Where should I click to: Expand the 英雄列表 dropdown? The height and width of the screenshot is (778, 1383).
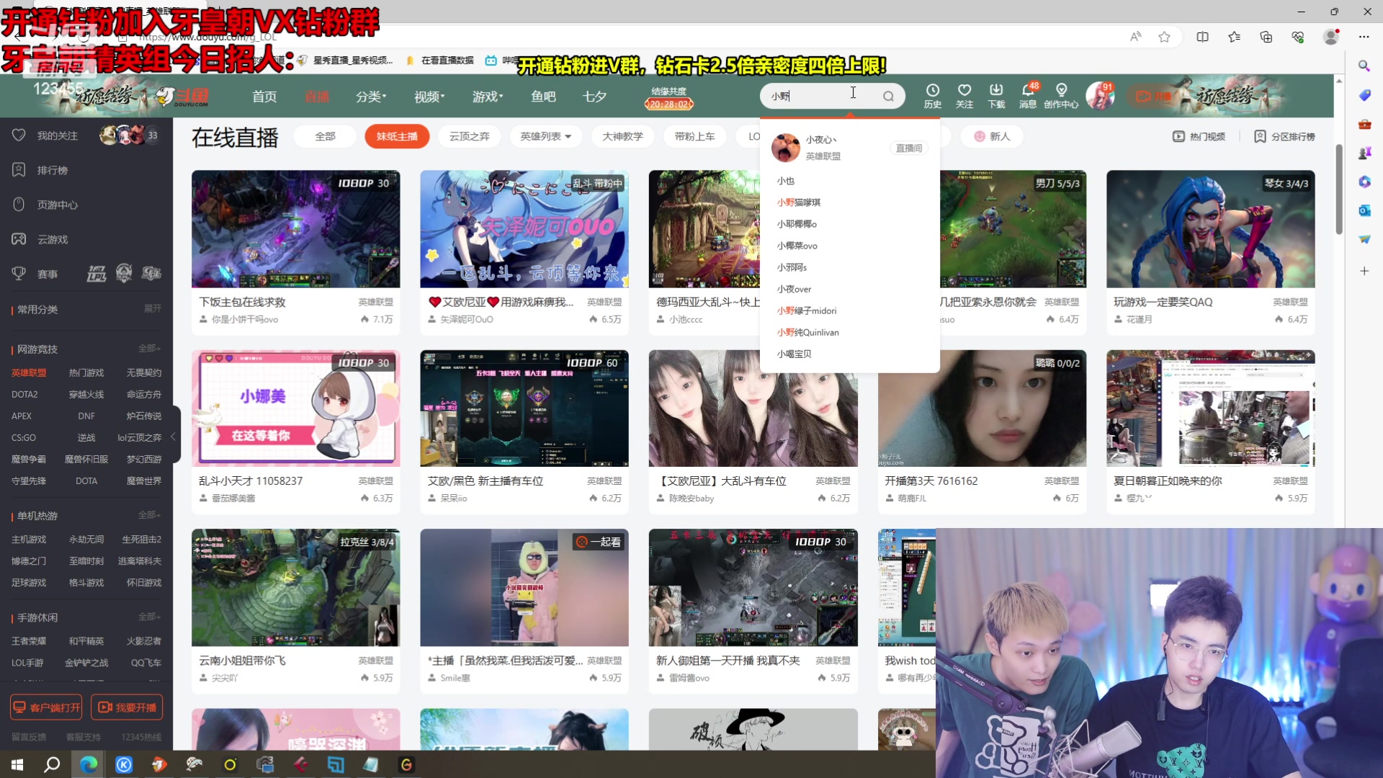[545, 136]
